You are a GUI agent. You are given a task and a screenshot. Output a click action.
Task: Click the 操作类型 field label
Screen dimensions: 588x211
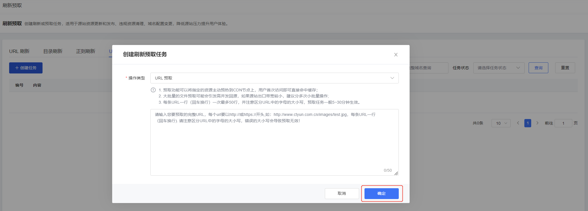tap(137, 78)
